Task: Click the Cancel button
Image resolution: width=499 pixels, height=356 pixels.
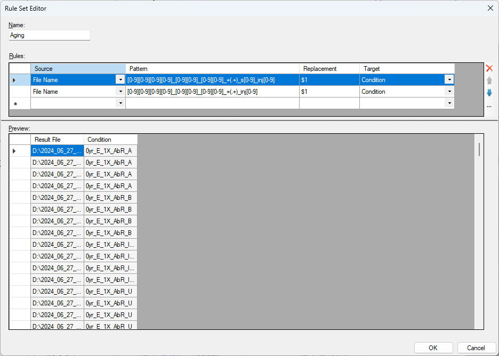Action: [x=476, y=347]
